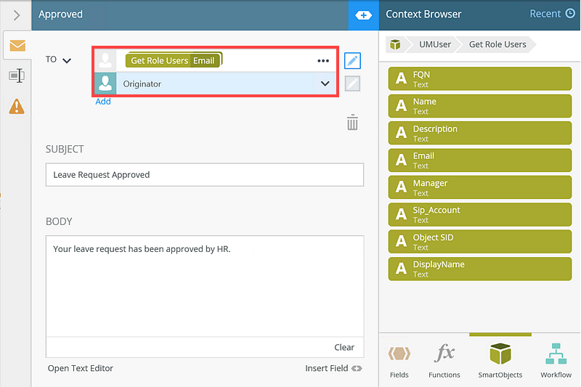581x387 pixels.
Task: Click the Subject input field
Action: tap(204, 175)
